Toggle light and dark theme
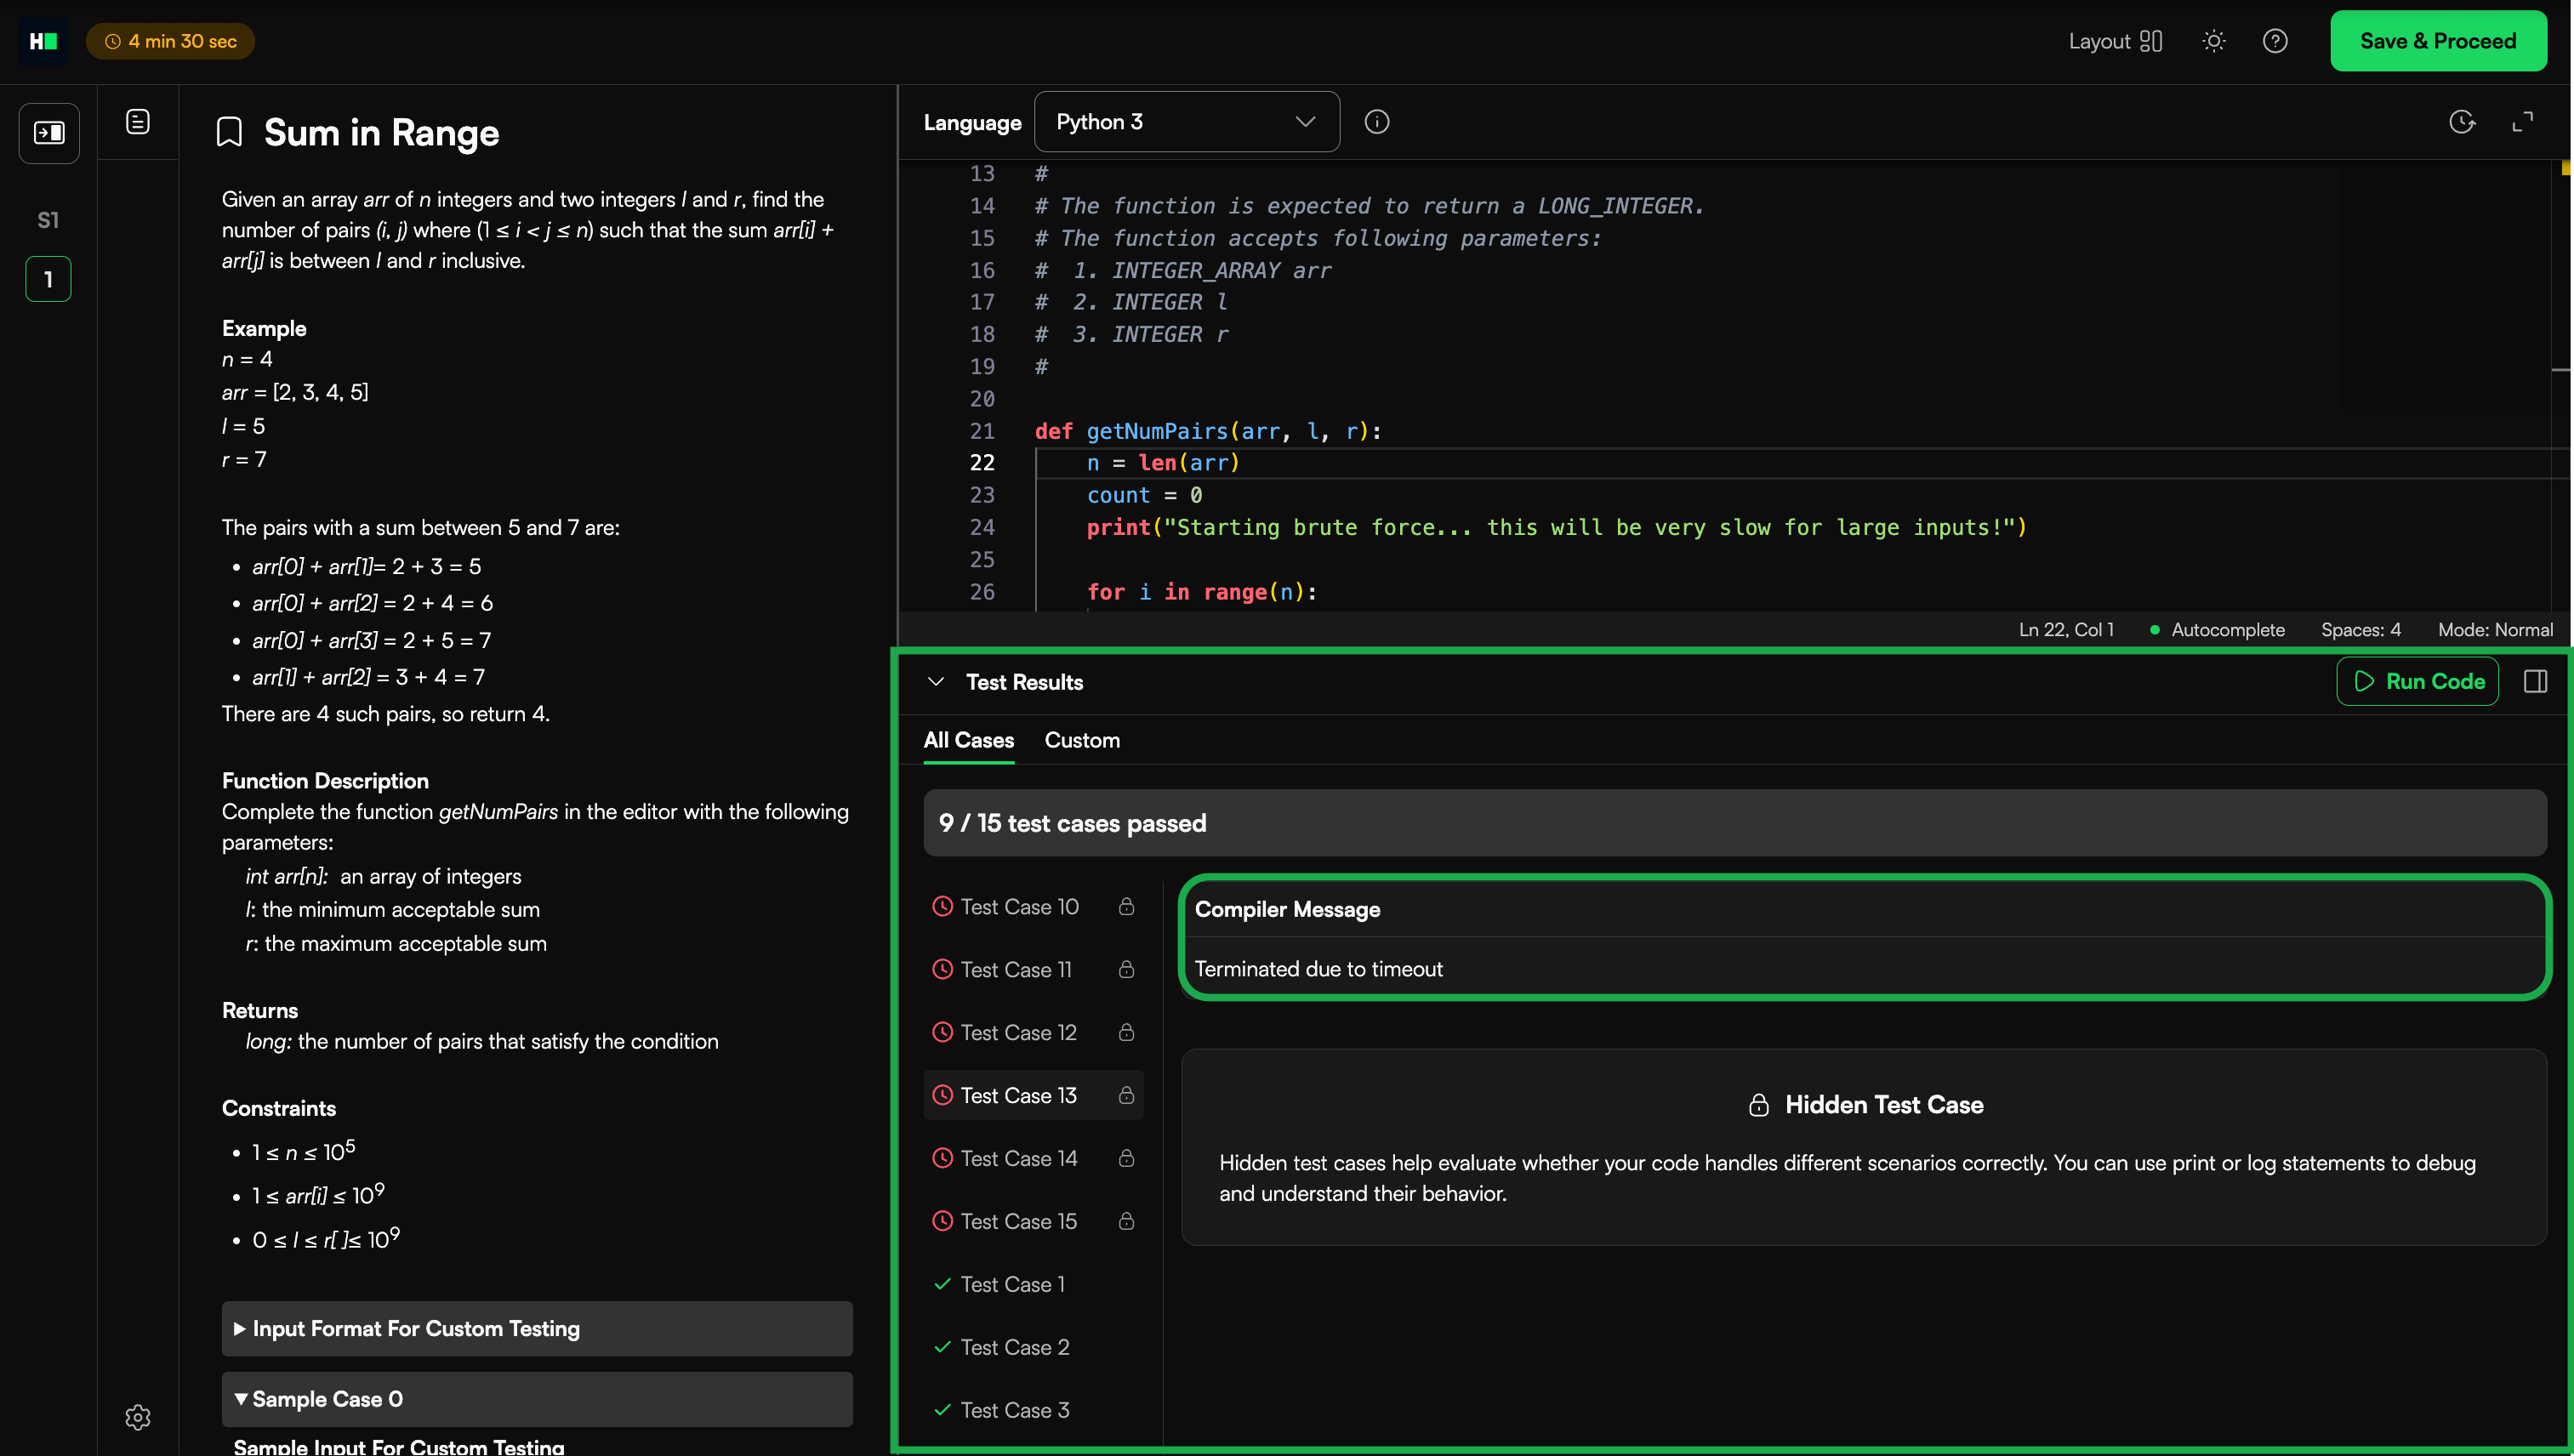The width and height of the screenshot is (2574, 1456). pyautogui.click(x=2214, y=41)
